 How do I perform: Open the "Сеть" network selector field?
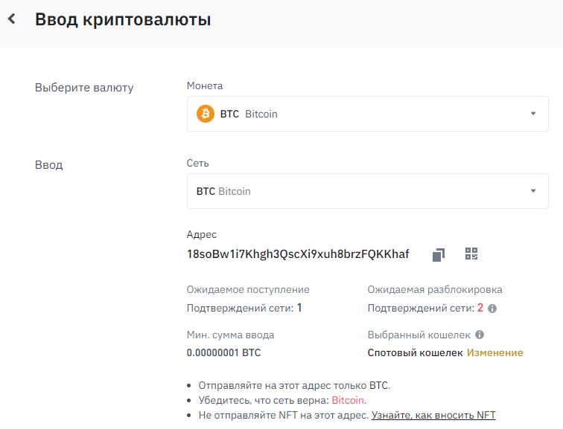click(x=367, y=191)
